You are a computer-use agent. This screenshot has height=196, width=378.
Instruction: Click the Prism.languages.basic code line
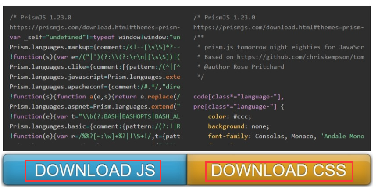pyautogui.click(x=95, y=126)
